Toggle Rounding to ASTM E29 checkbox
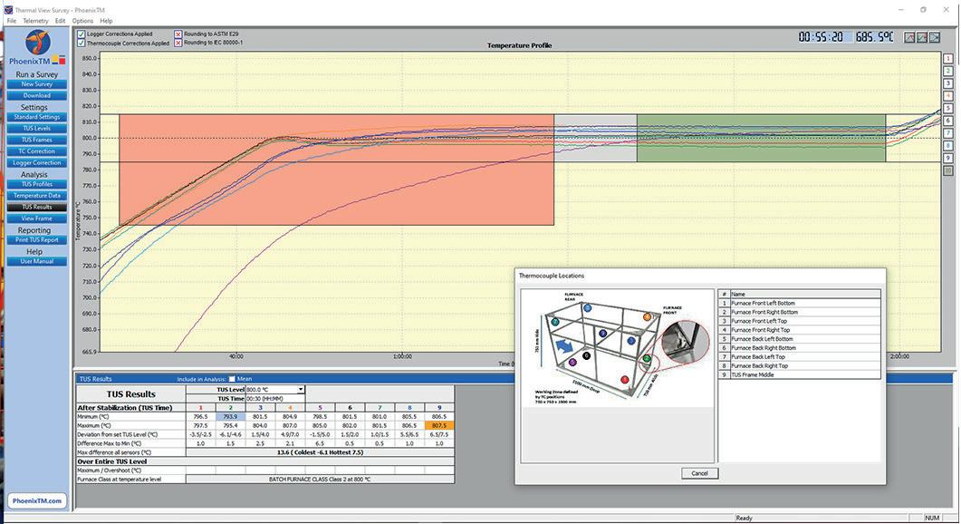 (x=178, y=34)
